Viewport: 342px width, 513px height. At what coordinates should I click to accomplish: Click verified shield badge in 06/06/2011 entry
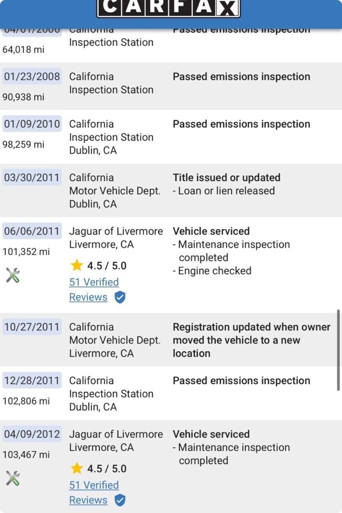120,297
